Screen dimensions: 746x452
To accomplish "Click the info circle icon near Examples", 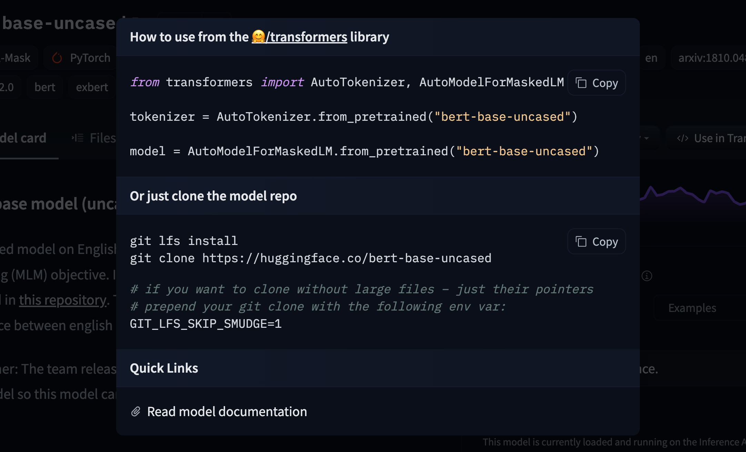I will tap(647, 276).
